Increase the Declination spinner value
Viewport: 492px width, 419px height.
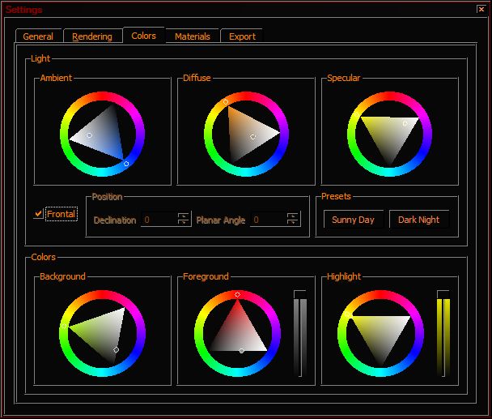coord(184,216)
